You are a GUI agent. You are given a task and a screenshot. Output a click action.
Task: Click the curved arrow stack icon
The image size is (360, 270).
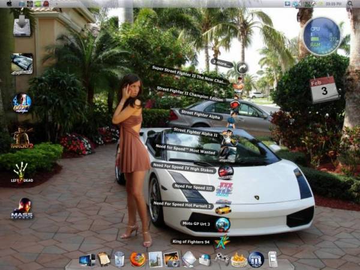coord(242,68)
